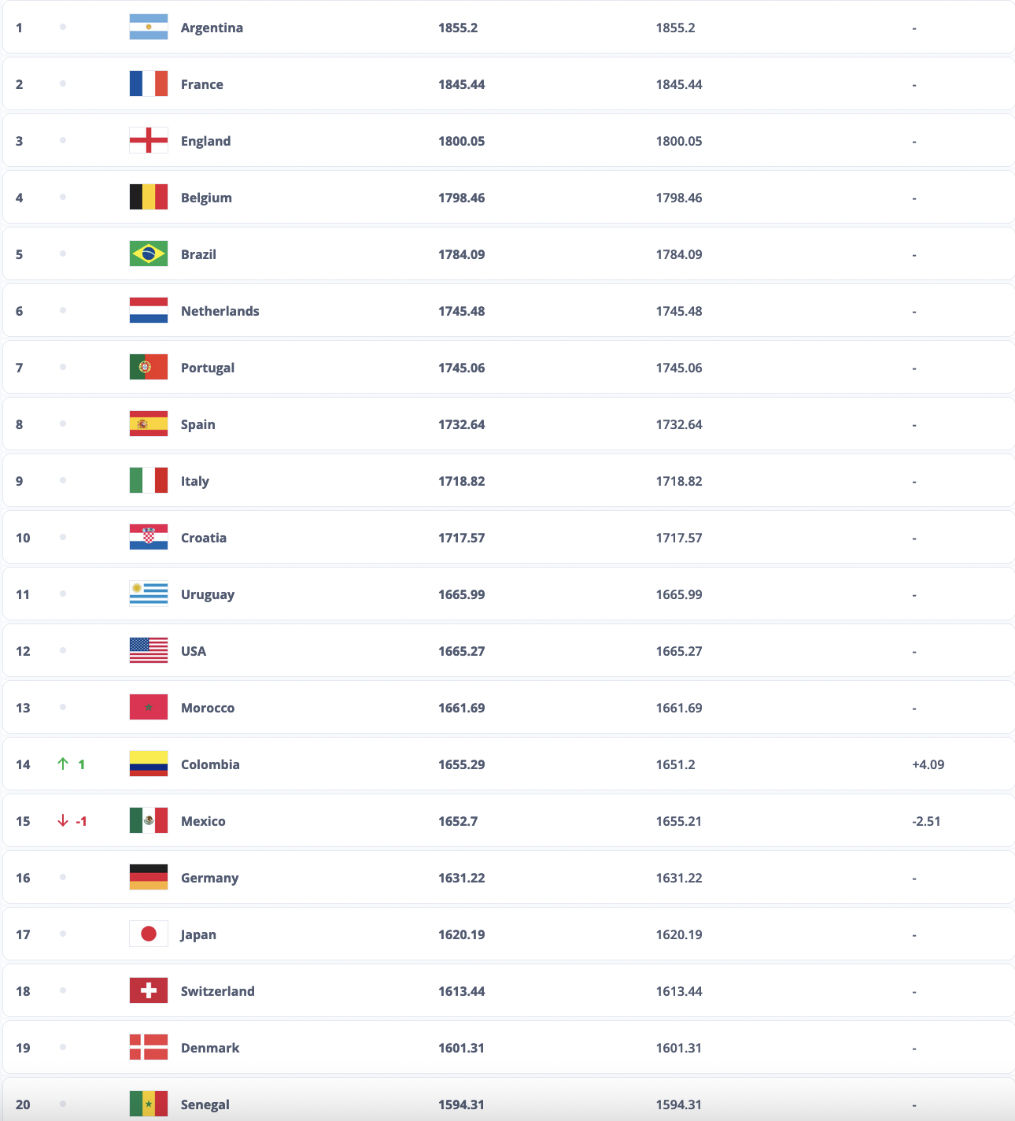Click the Spain ranking row

508,424
